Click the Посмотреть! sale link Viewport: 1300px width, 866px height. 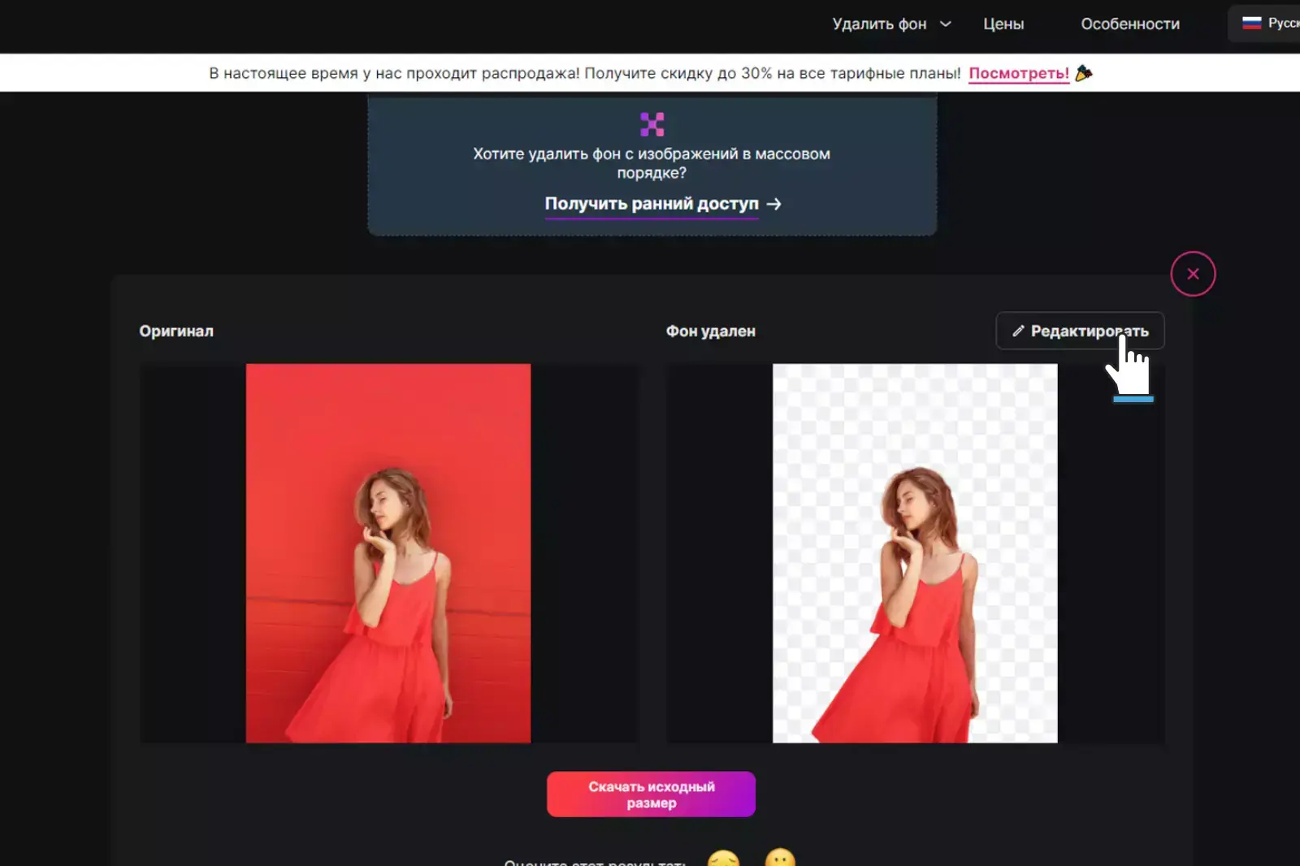point(1019,73)
